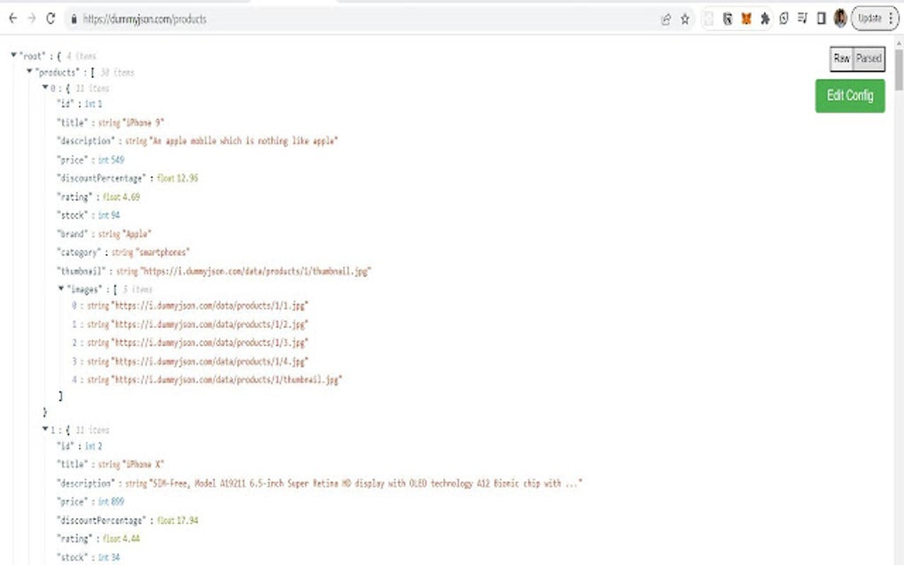The width and height of the screenshot is (904, 565).
Task: Collapse the "root" node
Action: coord(14,55)
